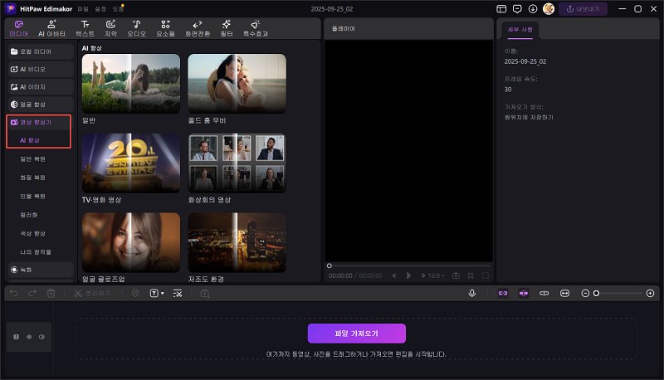Open the 화면전환 transitions panel
Screen dimensions: 664x380
(x=198, y=28)
